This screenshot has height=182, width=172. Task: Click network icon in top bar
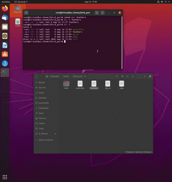pos(159,2)
